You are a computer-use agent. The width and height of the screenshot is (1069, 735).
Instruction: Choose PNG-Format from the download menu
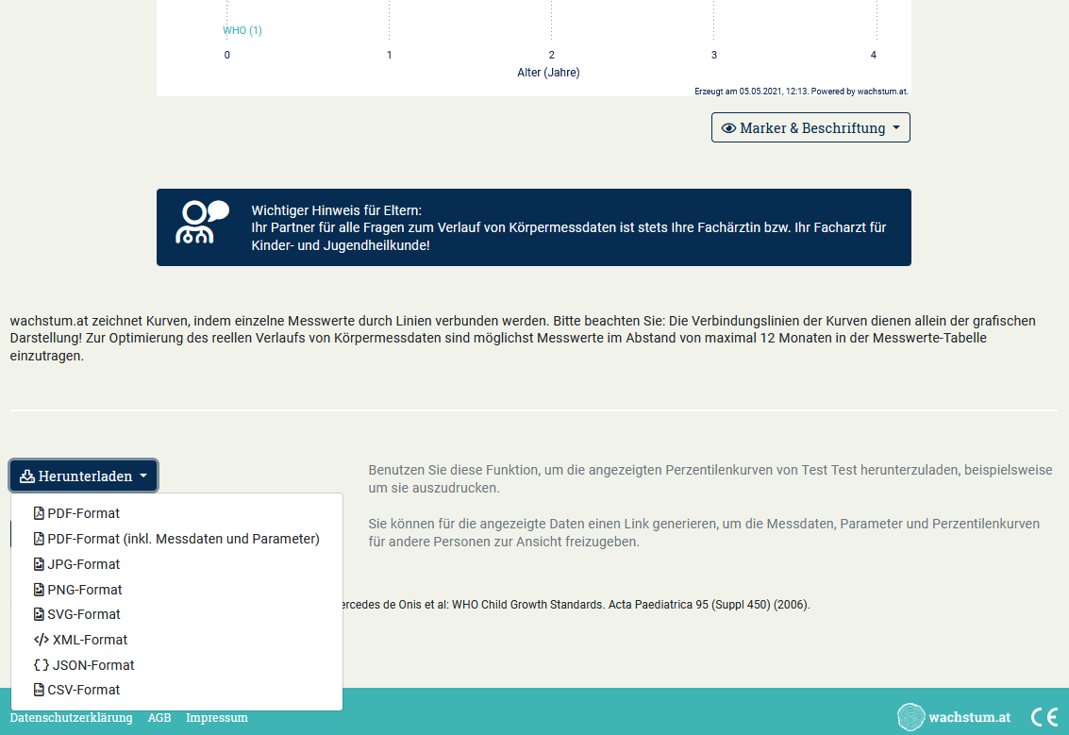86,589
